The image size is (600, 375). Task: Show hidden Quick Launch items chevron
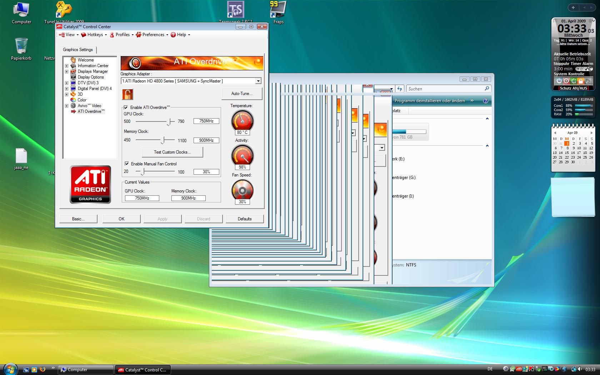(53, 368)
